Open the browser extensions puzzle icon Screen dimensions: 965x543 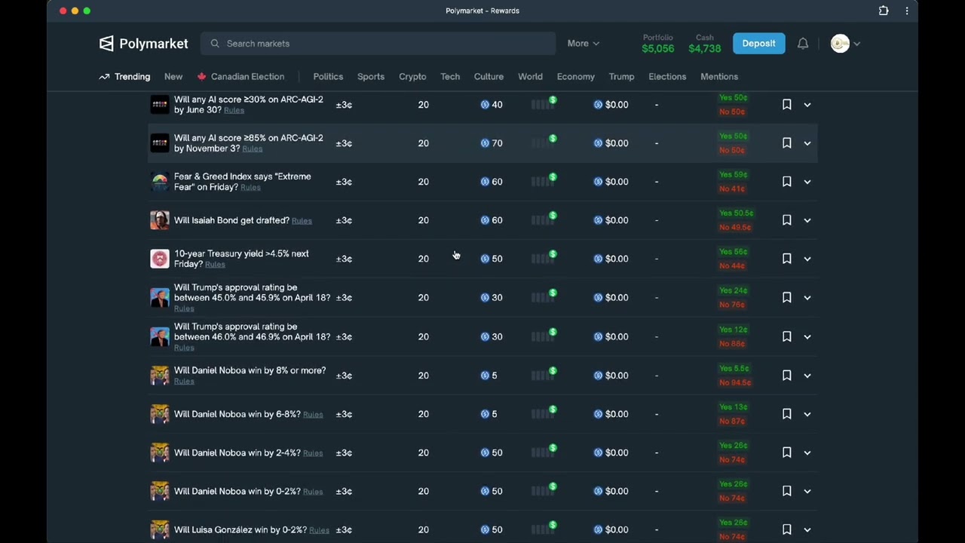pos(884,11)
